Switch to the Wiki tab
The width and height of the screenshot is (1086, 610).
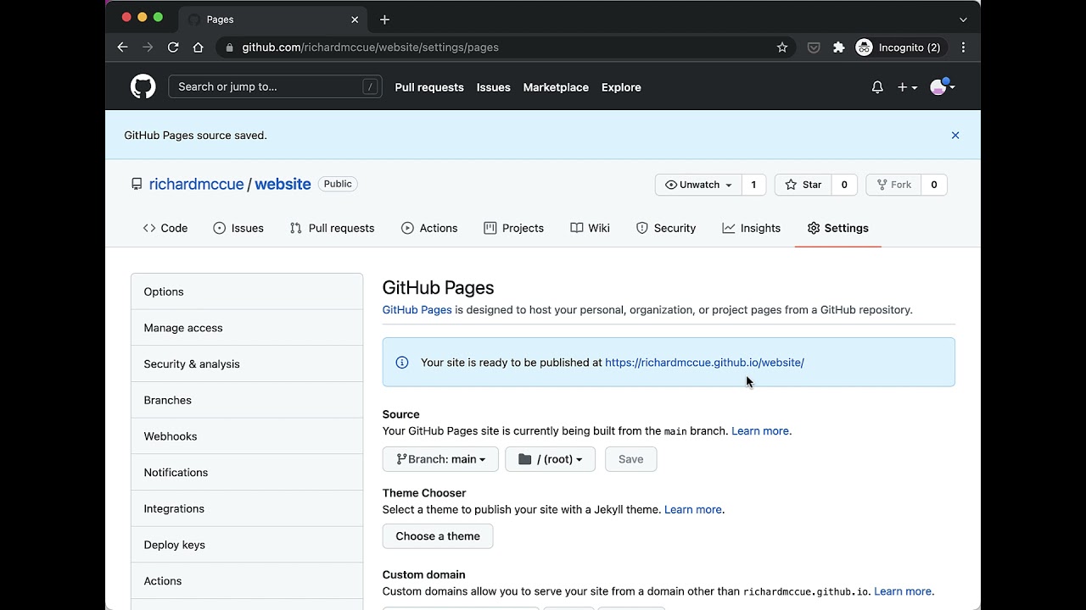coord(590,228)
